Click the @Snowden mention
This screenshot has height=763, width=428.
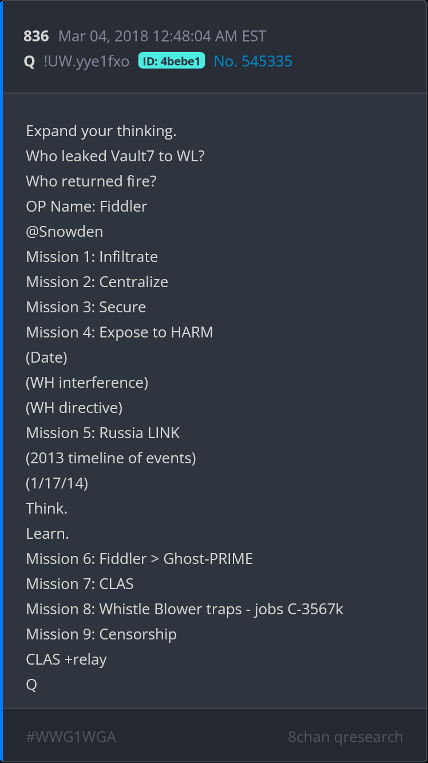pyautogui.click(x=64, y=232)
